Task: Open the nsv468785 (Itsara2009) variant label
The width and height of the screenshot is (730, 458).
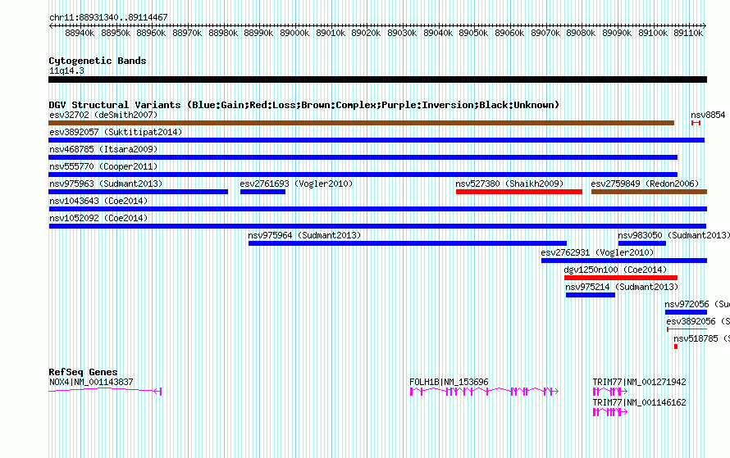Action: (103, 149)
